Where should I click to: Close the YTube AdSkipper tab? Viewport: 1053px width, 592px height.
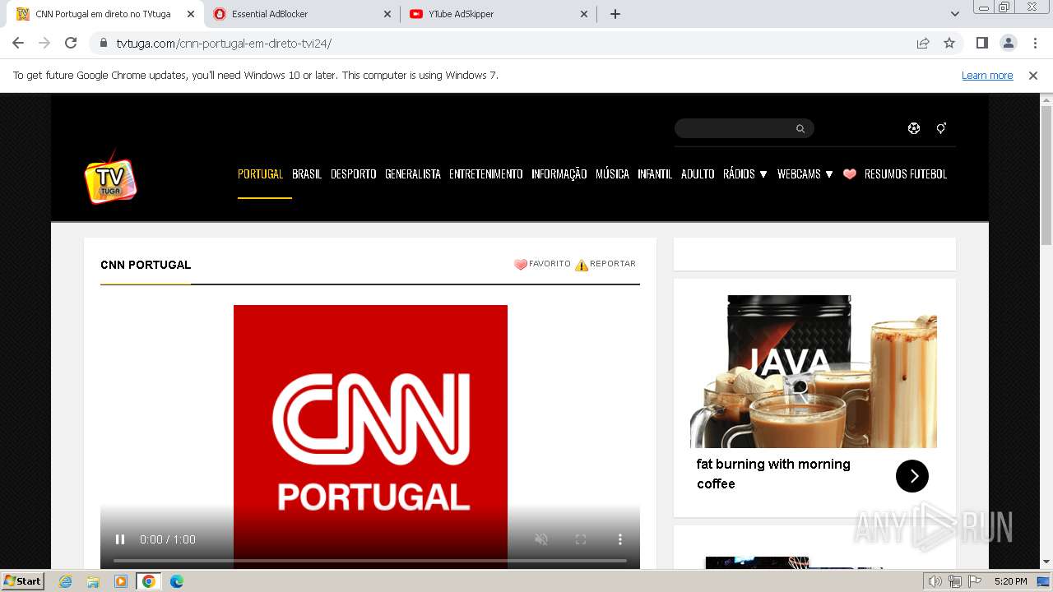tap(584, 14)
